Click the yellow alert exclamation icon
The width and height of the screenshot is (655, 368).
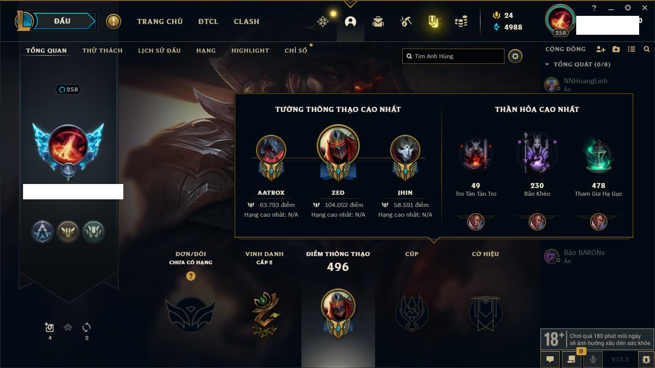114,21
